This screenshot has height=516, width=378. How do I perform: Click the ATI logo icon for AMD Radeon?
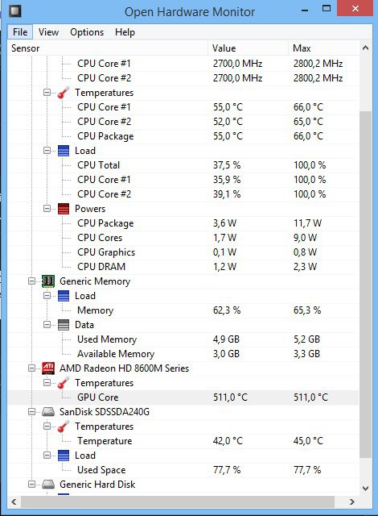(x=48, y=368)
